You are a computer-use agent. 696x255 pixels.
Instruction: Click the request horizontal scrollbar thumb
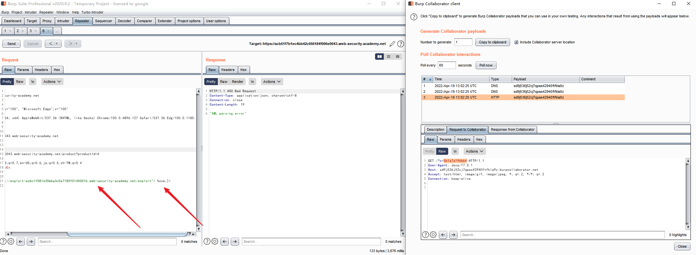(x=127, y=234)
